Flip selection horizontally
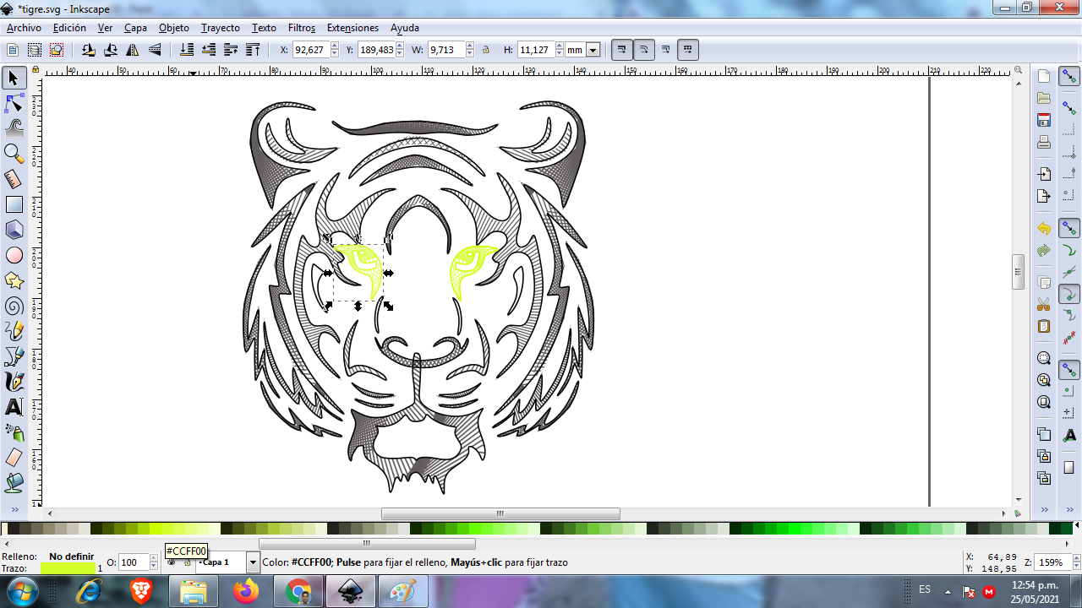This screenshot has width=1082, height=608. click(133, 50)
